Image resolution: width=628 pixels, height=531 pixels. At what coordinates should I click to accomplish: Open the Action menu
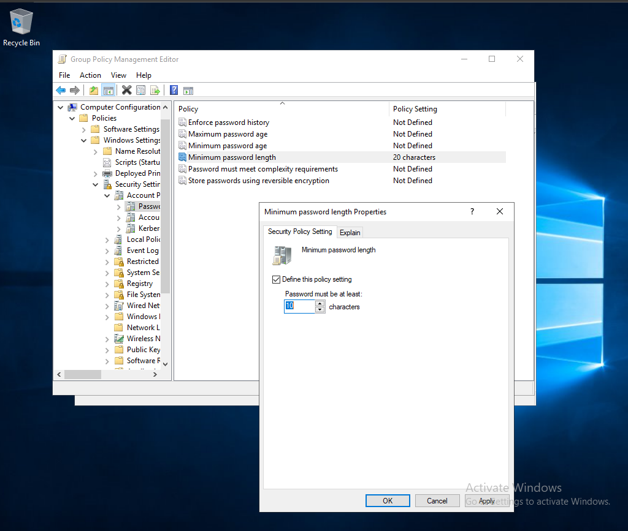click(90, 75)
